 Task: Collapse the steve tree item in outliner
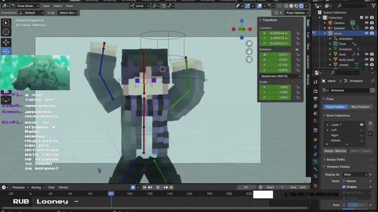[x=325, y=34]
